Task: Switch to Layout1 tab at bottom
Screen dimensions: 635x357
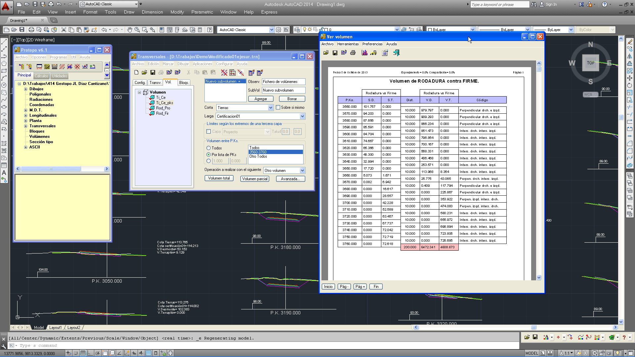Action: pos(55,328)
